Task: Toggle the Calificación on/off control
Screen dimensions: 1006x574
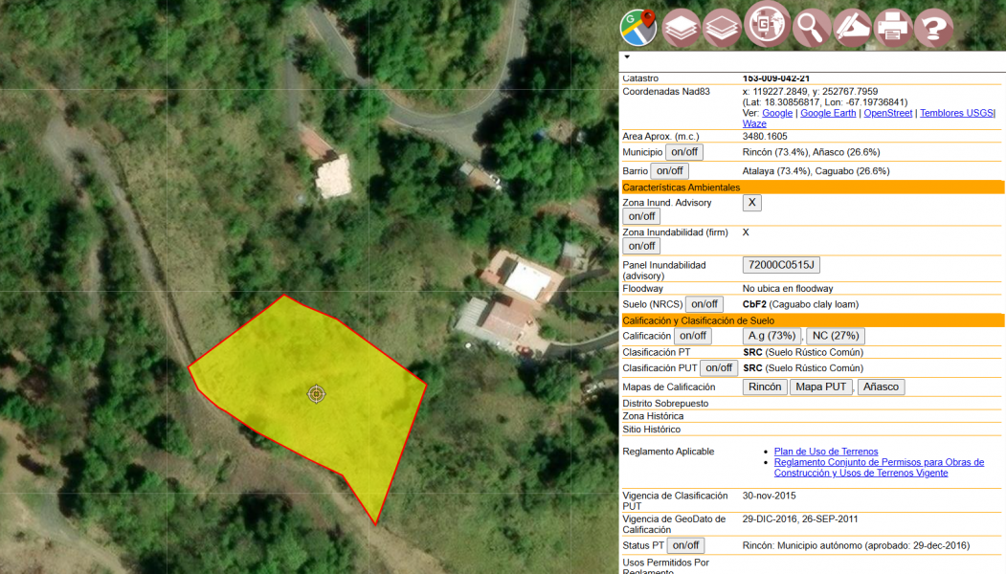Action: tap(693, 335)
